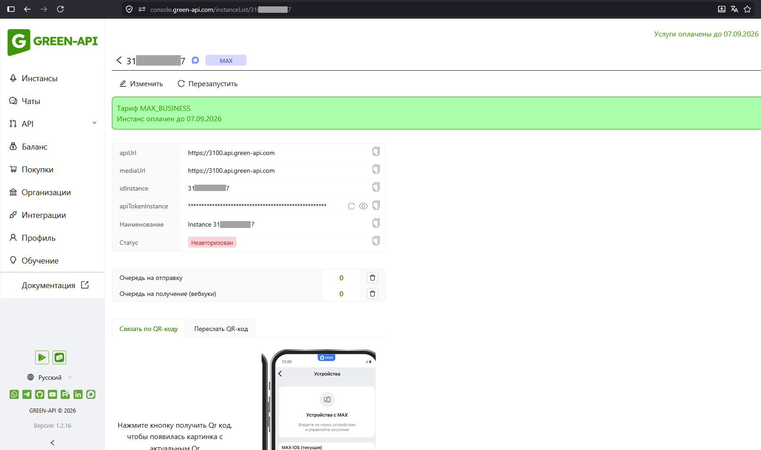Click the mediaUrl value https://3100.api.green-api.com

(x=231, y=171)
